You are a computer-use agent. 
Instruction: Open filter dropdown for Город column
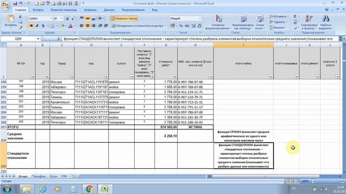72,77
